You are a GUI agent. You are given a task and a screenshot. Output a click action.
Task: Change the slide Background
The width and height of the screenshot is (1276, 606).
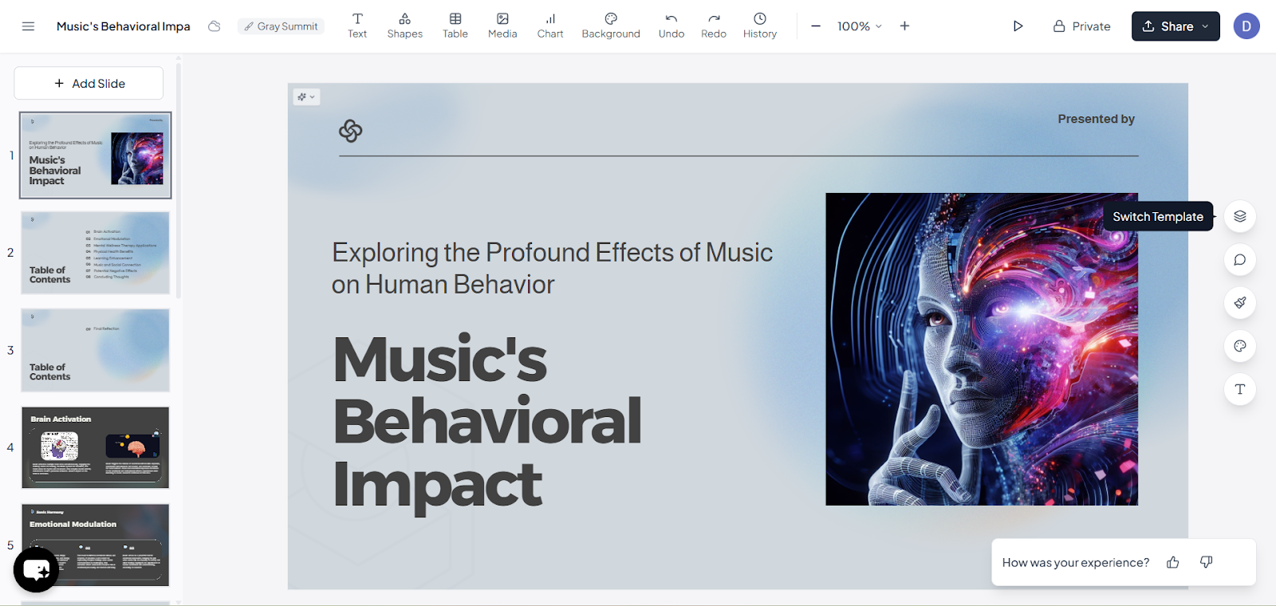(x=611, y=26)
